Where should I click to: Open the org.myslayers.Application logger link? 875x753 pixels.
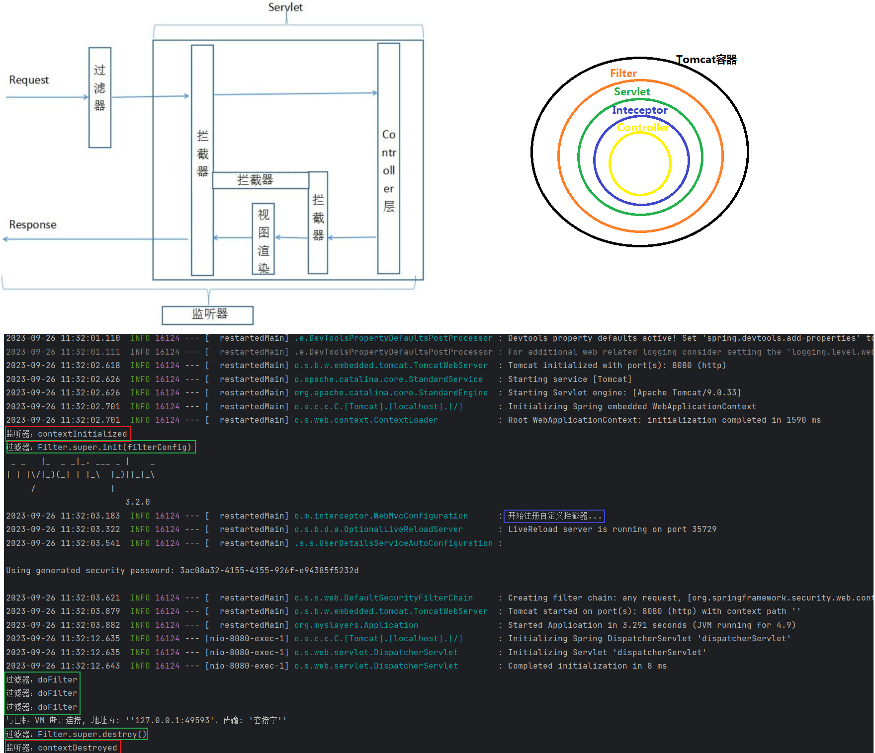pos(356,625)
